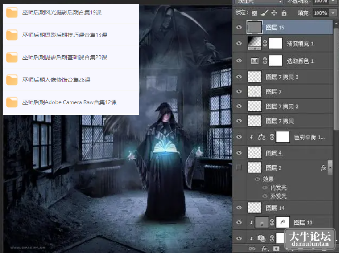Hide the 色彩平衡 1 layer
Image resolution: width=339 pixels, height=253 pixels.
coord(239,137)
